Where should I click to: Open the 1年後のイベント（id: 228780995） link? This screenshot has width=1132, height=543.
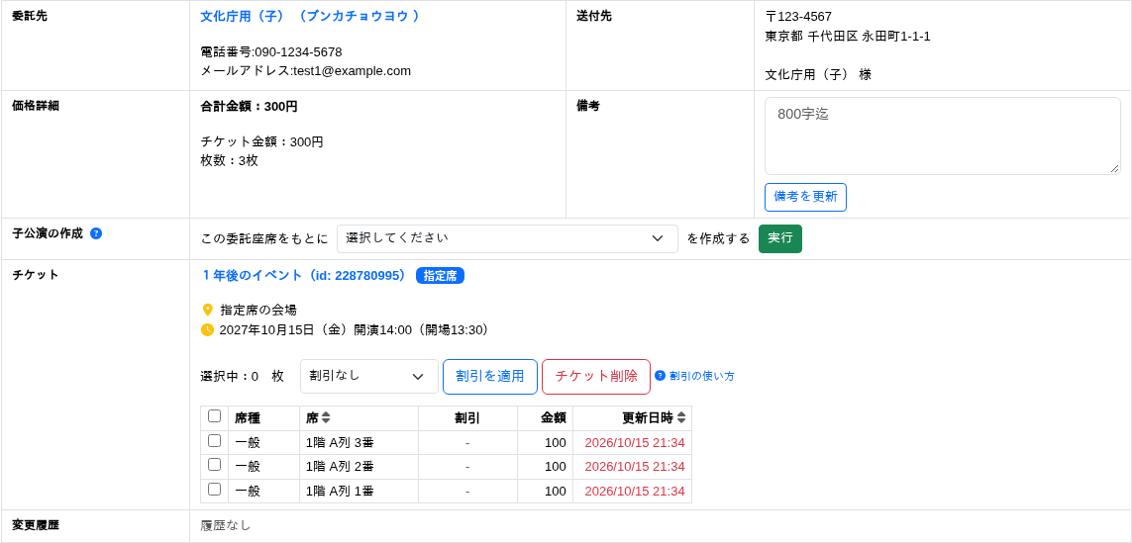303,276
